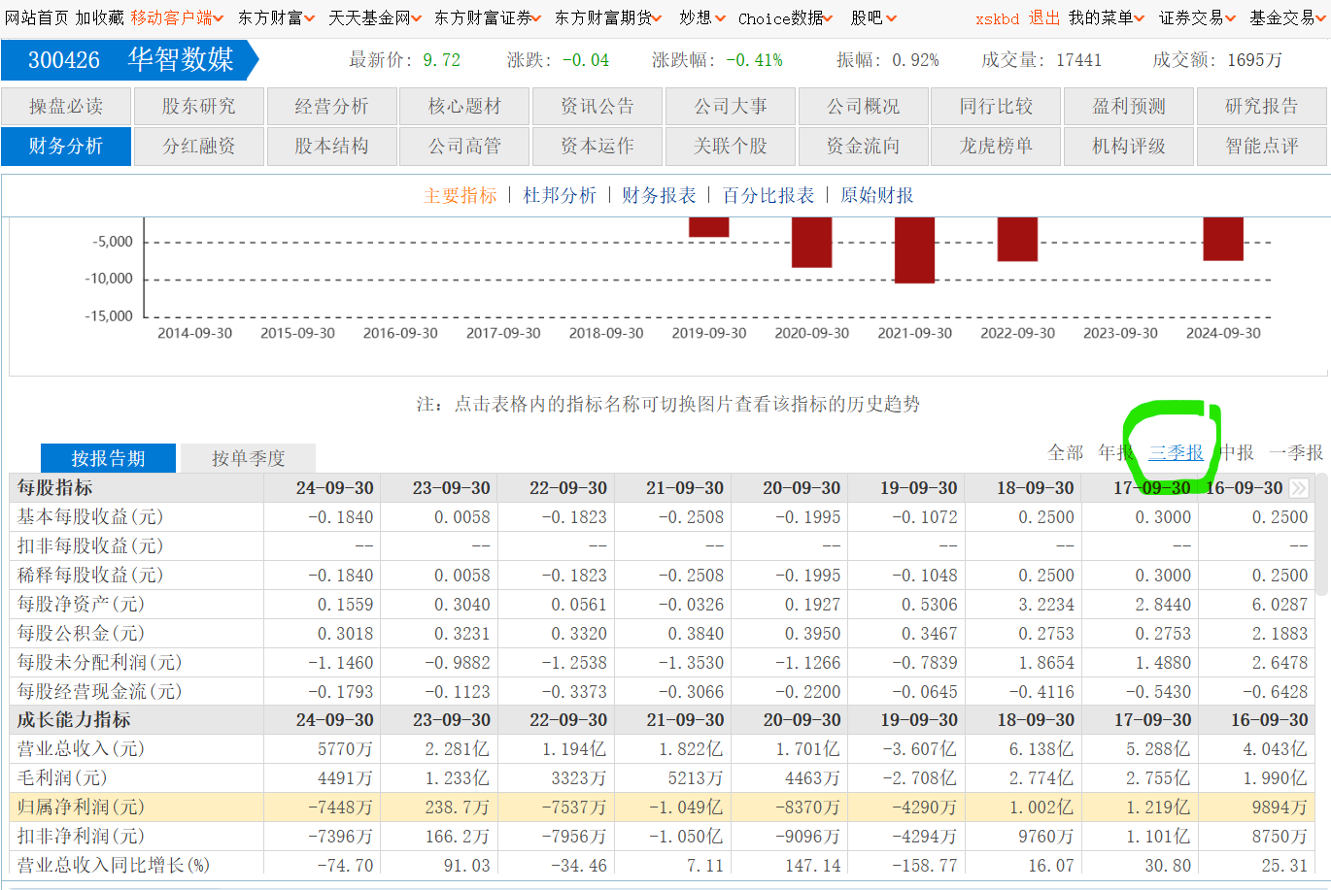Show trend for 稀释每股收益(元)
Viewport: 1331px width, 890px height.
tap(90, 575)
